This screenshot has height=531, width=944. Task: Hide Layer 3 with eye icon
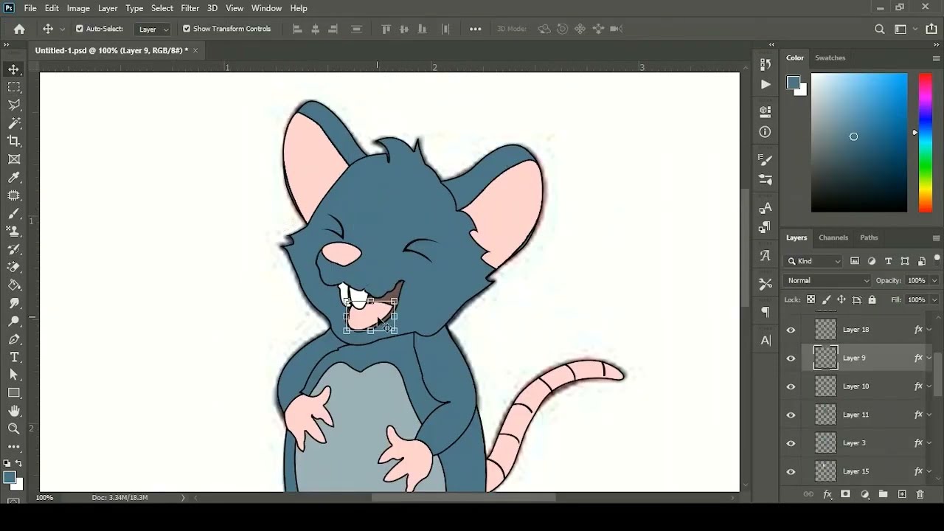[x=791, y=443]
